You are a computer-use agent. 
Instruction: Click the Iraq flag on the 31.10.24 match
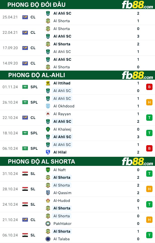[25, 174]
